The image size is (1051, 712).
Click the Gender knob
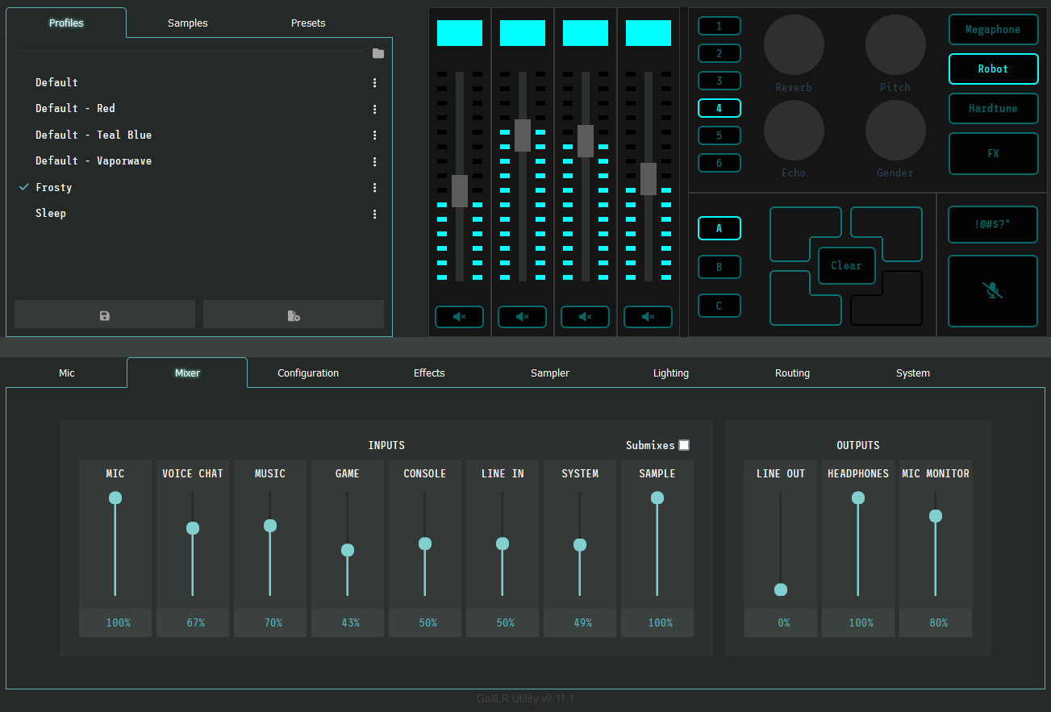pyautogui.click(x=895, y=130)
